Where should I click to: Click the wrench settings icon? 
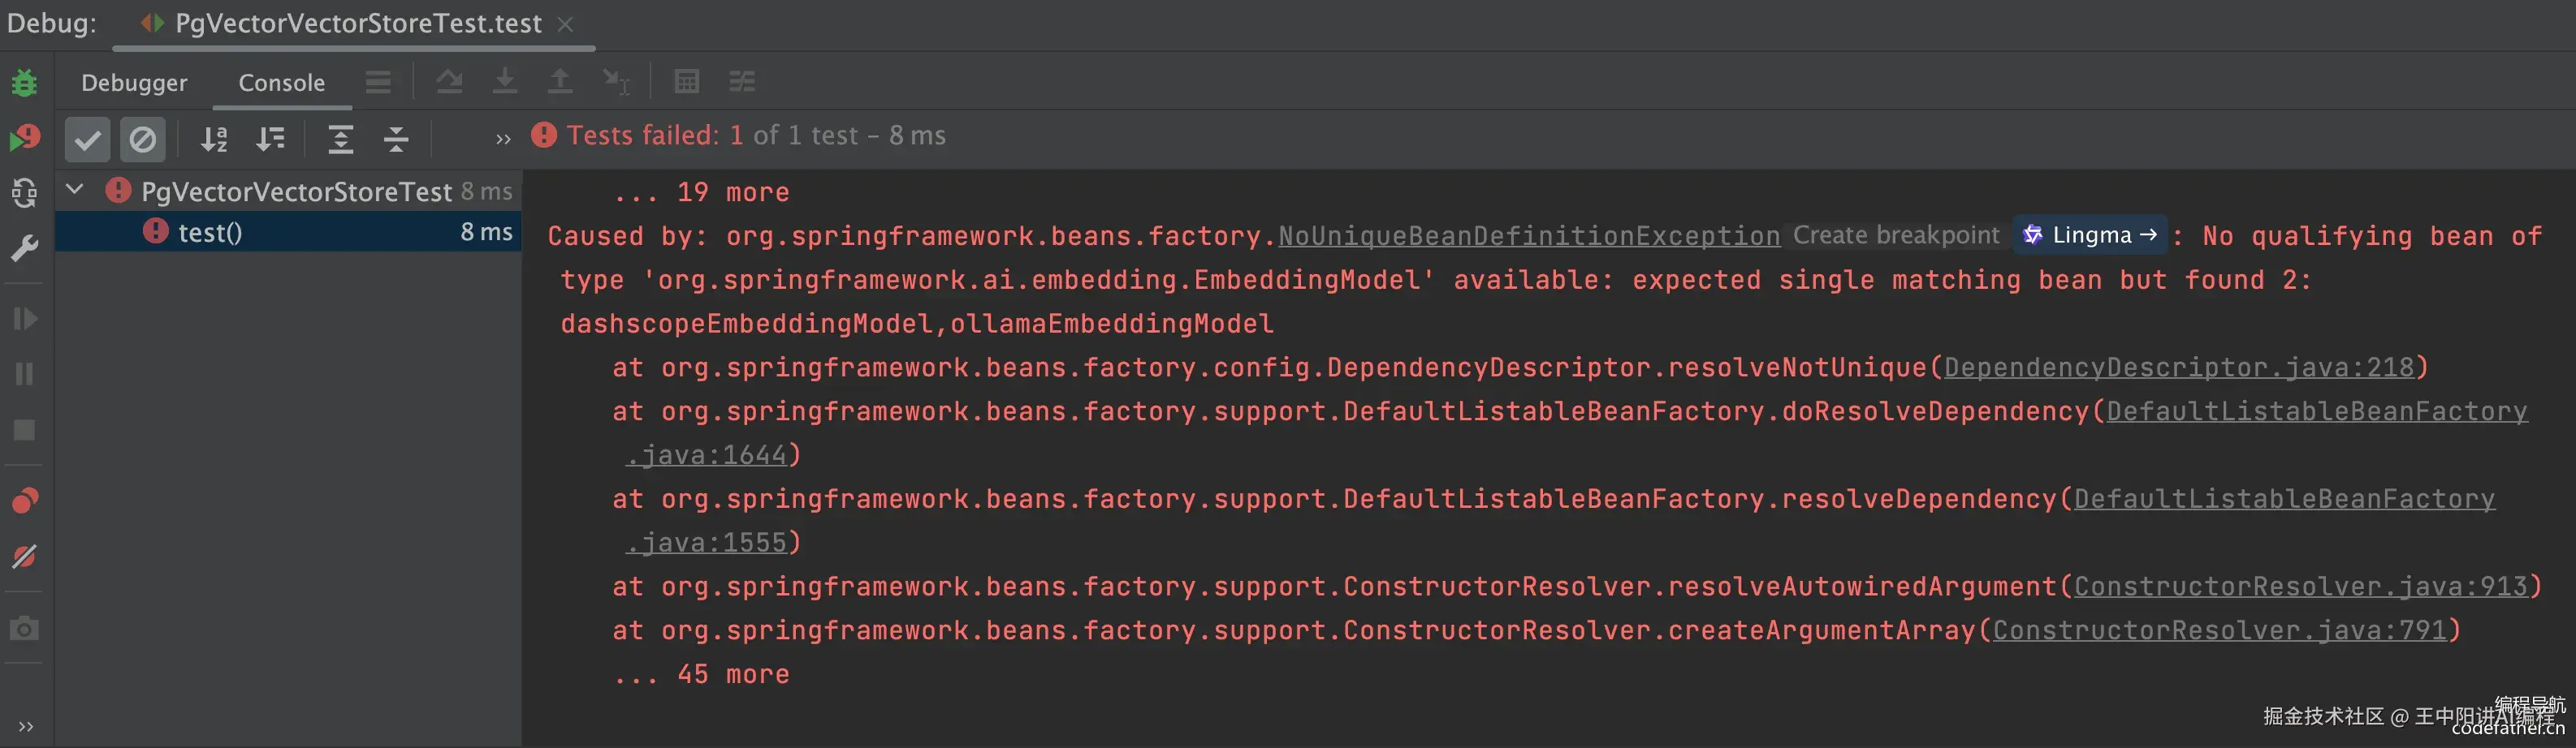(x=24, y=247)
